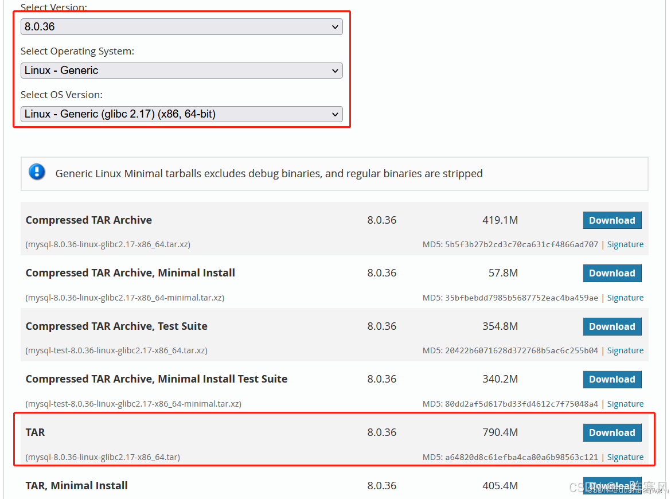Viewport: 671px width, 499px height.
Task: Download Compressed TAR Archive, Minimal Install Test Suite
Action: tap(612, 379)
